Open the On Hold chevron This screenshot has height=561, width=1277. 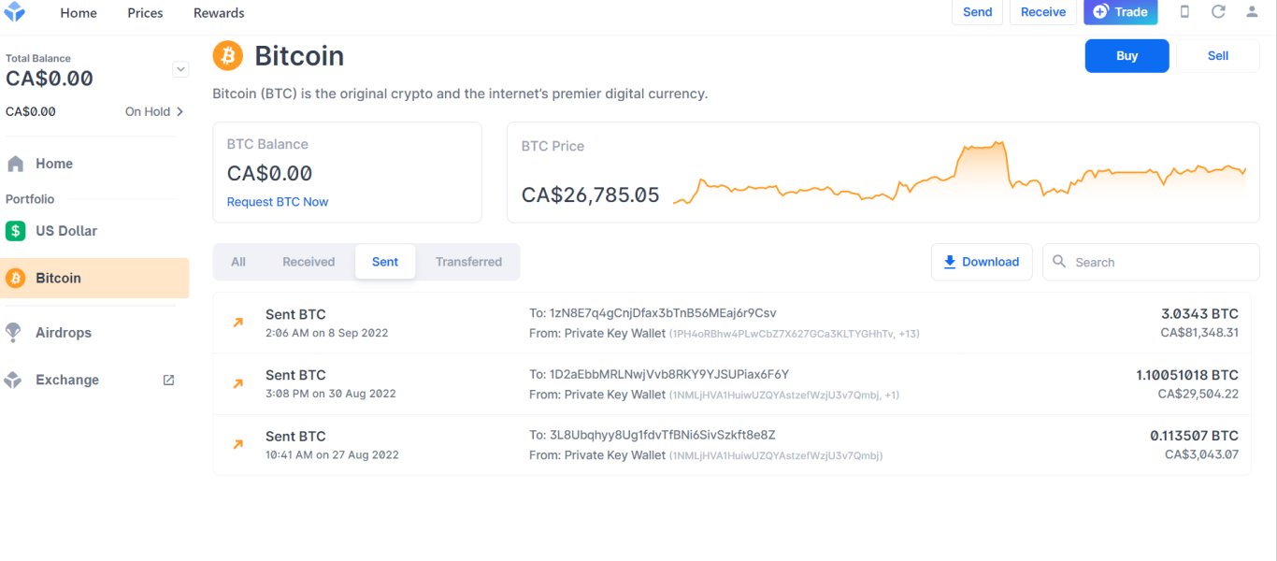(x=179, y=111)
